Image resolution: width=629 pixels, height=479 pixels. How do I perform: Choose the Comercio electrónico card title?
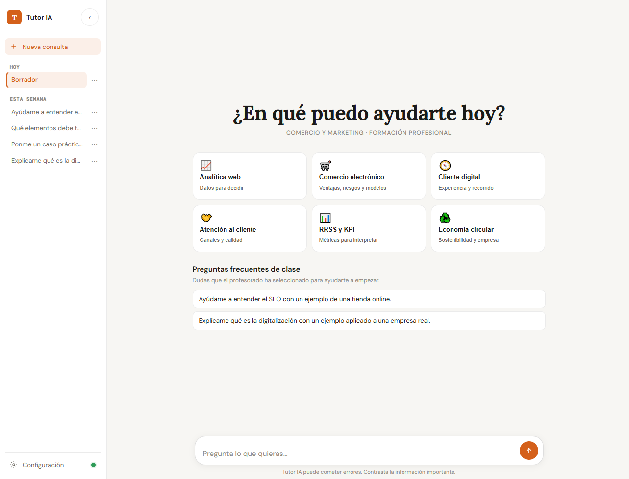pos(352,177)
